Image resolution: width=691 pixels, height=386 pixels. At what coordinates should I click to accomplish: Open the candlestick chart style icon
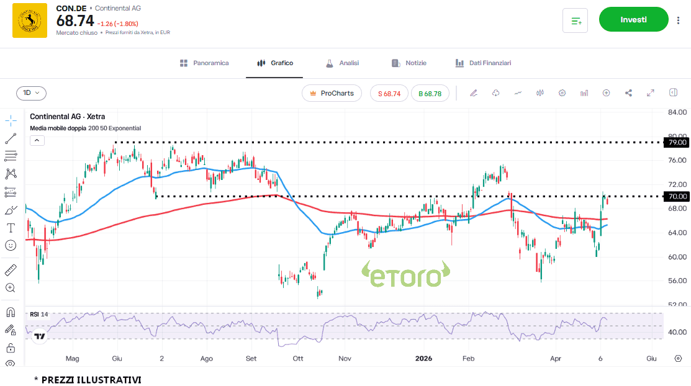pyautogui.click(x=540, y=93)
